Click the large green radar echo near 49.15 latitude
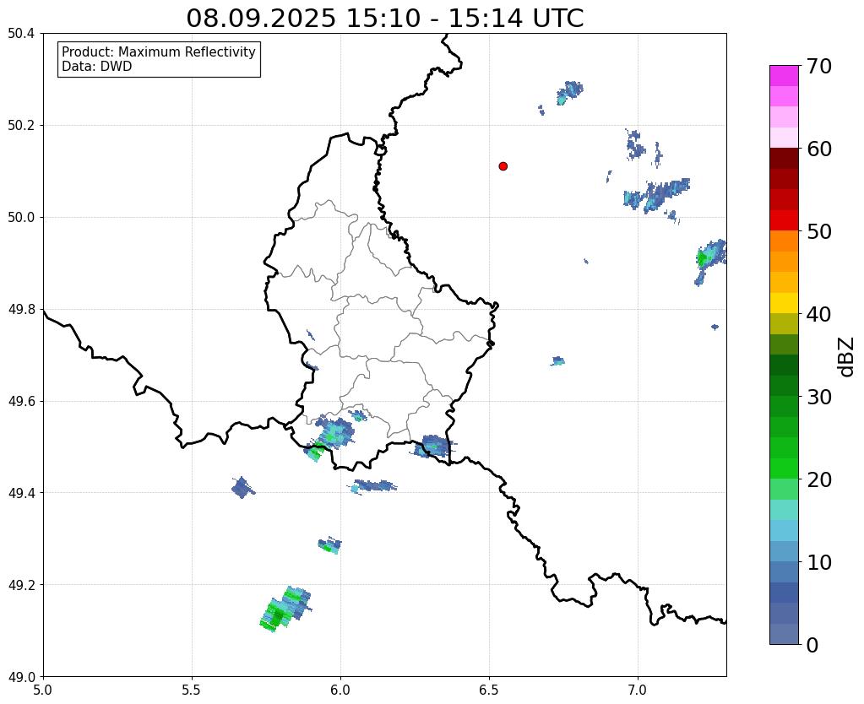864x704 pixels. point(285,609)
